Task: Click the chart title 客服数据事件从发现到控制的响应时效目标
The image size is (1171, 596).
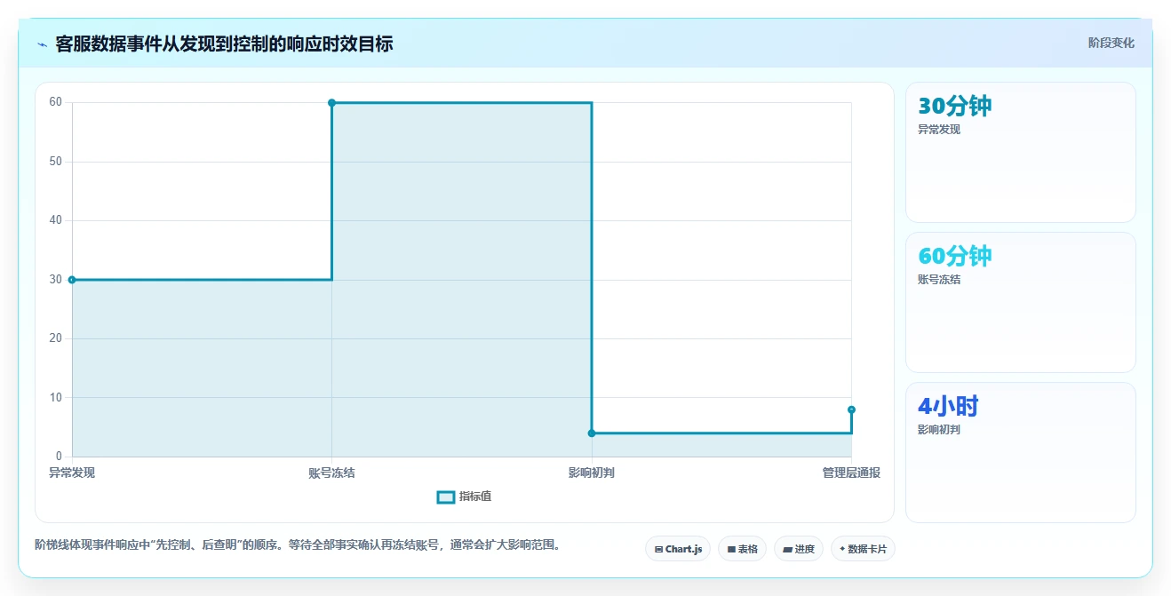Action: click(224, 44)
